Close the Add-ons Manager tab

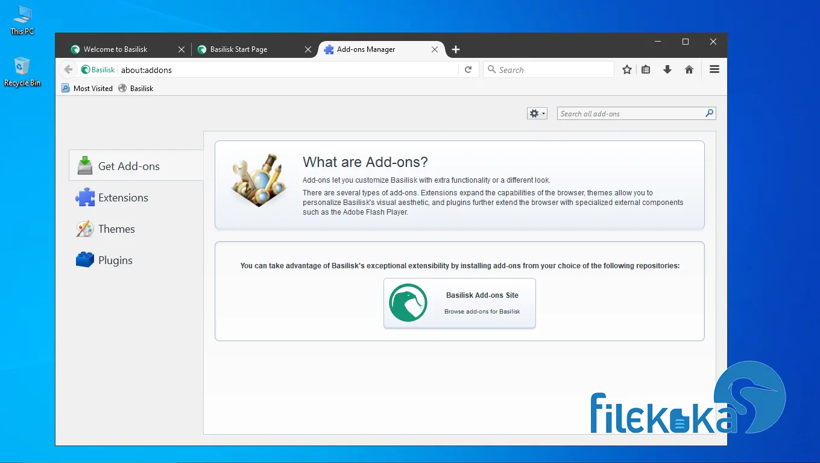tap(435, 49)
